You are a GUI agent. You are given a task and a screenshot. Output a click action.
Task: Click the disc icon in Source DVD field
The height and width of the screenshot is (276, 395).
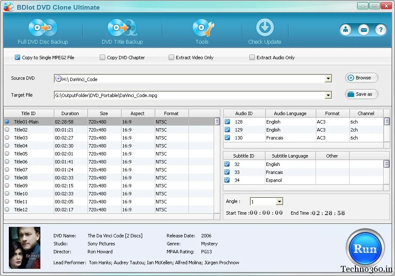58,79
